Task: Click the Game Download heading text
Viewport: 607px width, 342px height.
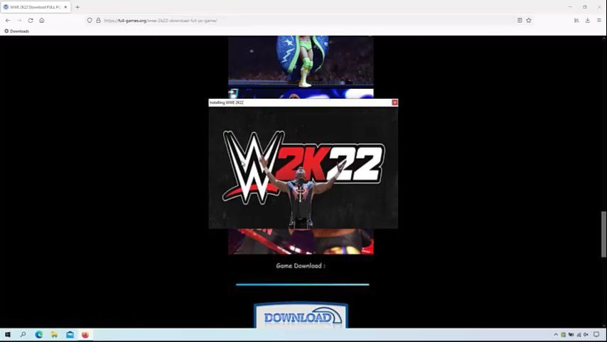Action: 301,266
